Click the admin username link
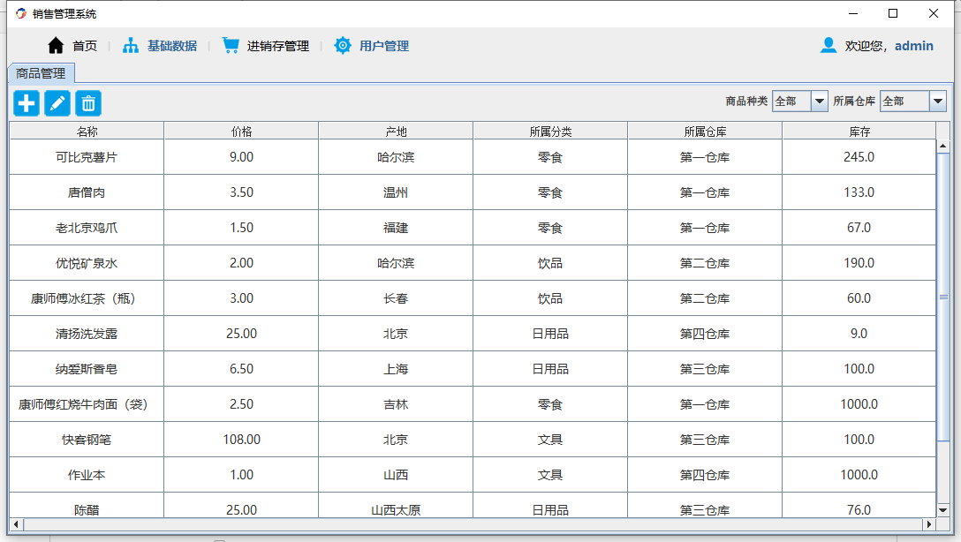The width and height of the screenshot is (961, 542). pyautogui.click(x=914, y=46)
